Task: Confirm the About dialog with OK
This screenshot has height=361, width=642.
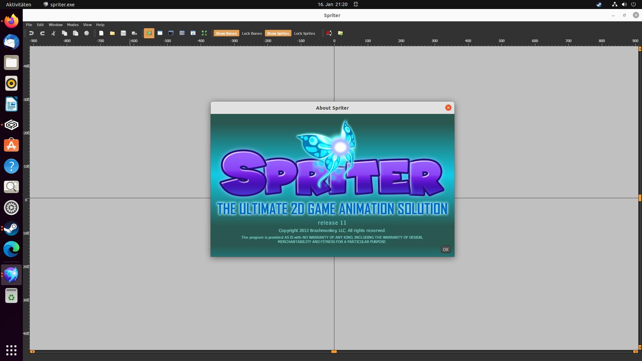Action: [445, 249]
